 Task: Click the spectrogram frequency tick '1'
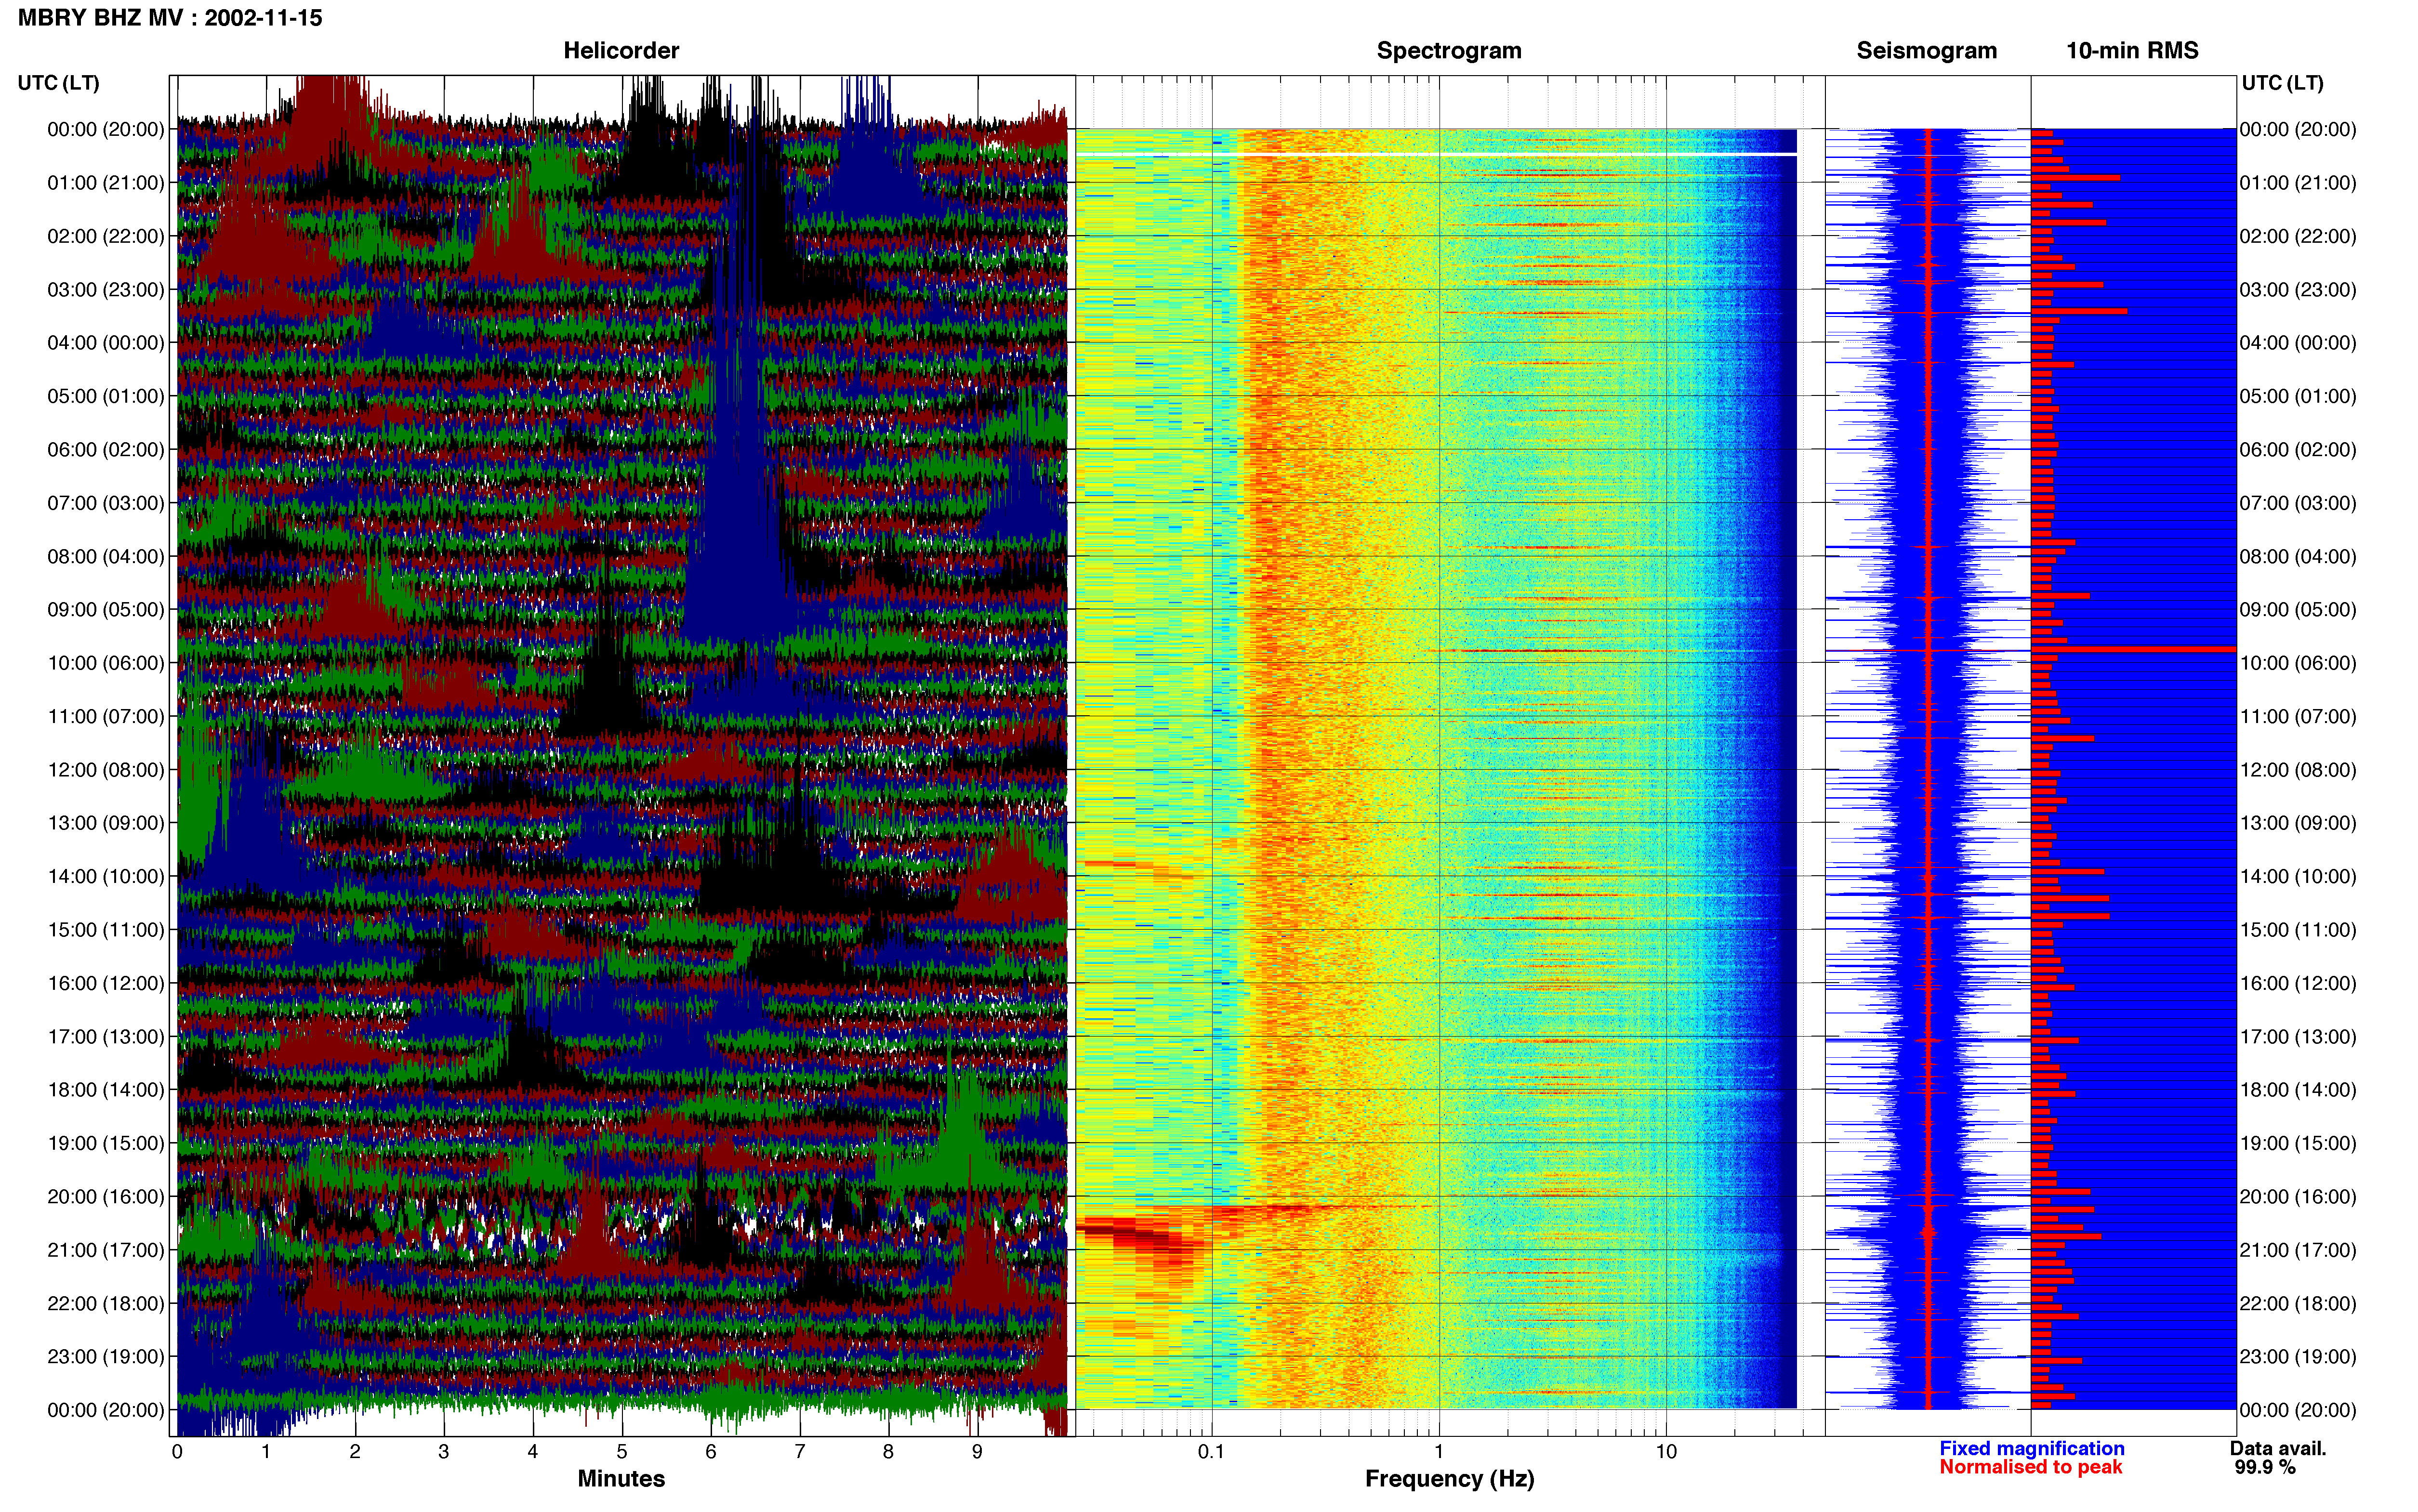pyautogui.click(x=1439, y=1452)
